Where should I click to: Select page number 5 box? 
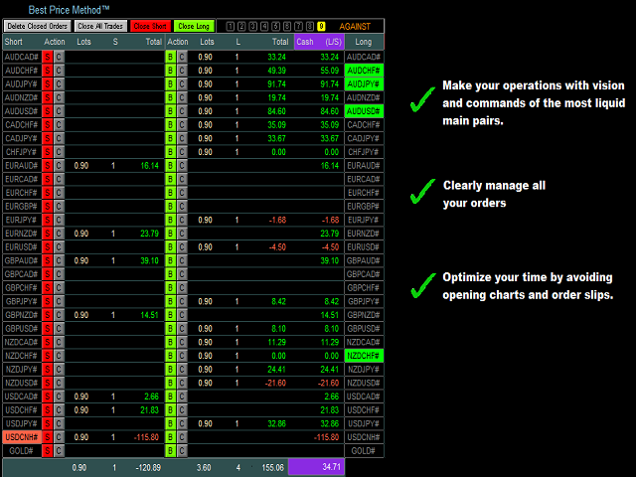point(276,27)
